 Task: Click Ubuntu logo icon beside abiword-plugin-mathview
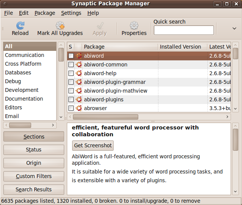(79, 91)
